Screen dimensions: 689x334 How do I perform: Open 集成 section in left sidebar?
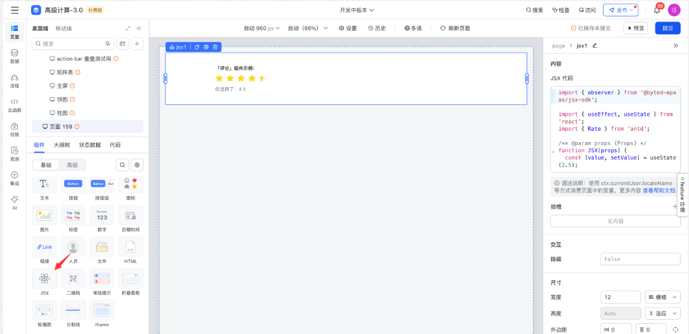click(x=14, y=178)
